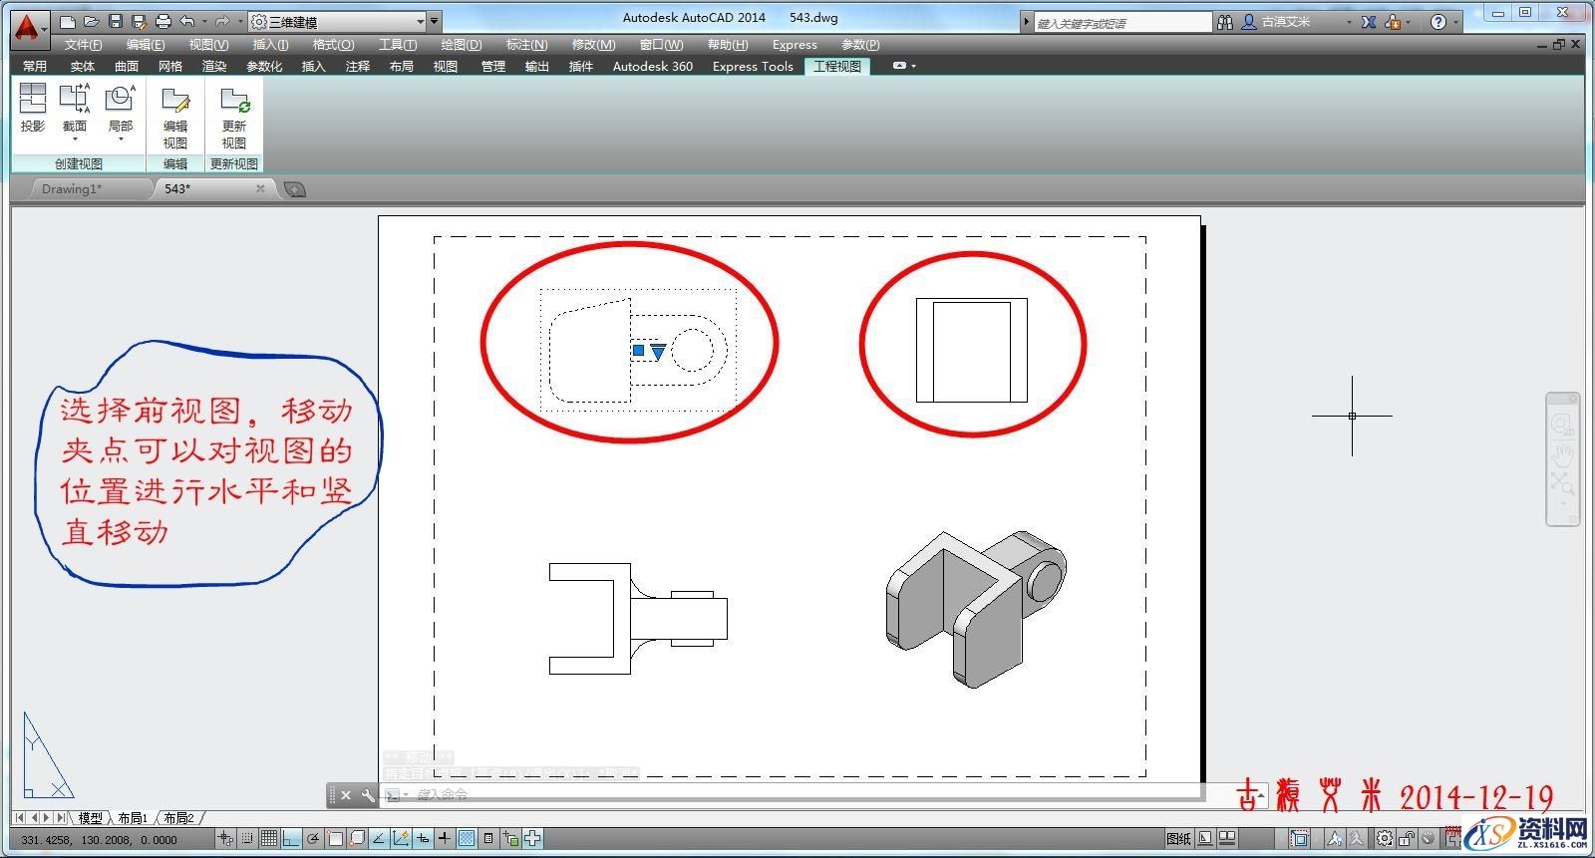Expand the Help menu dropdown arrow

tap(1454, 22)
